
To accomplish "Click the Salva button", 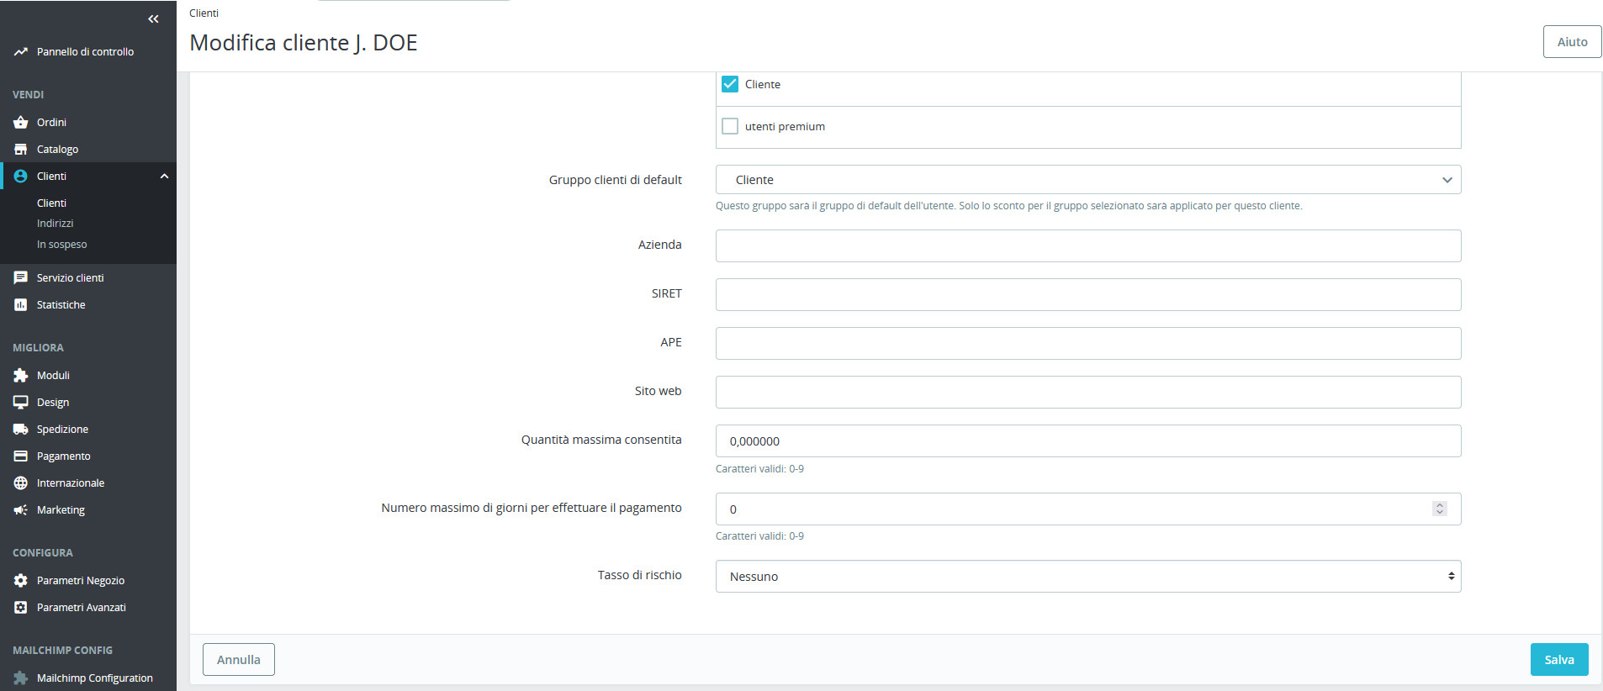I will pos(1559,660).
